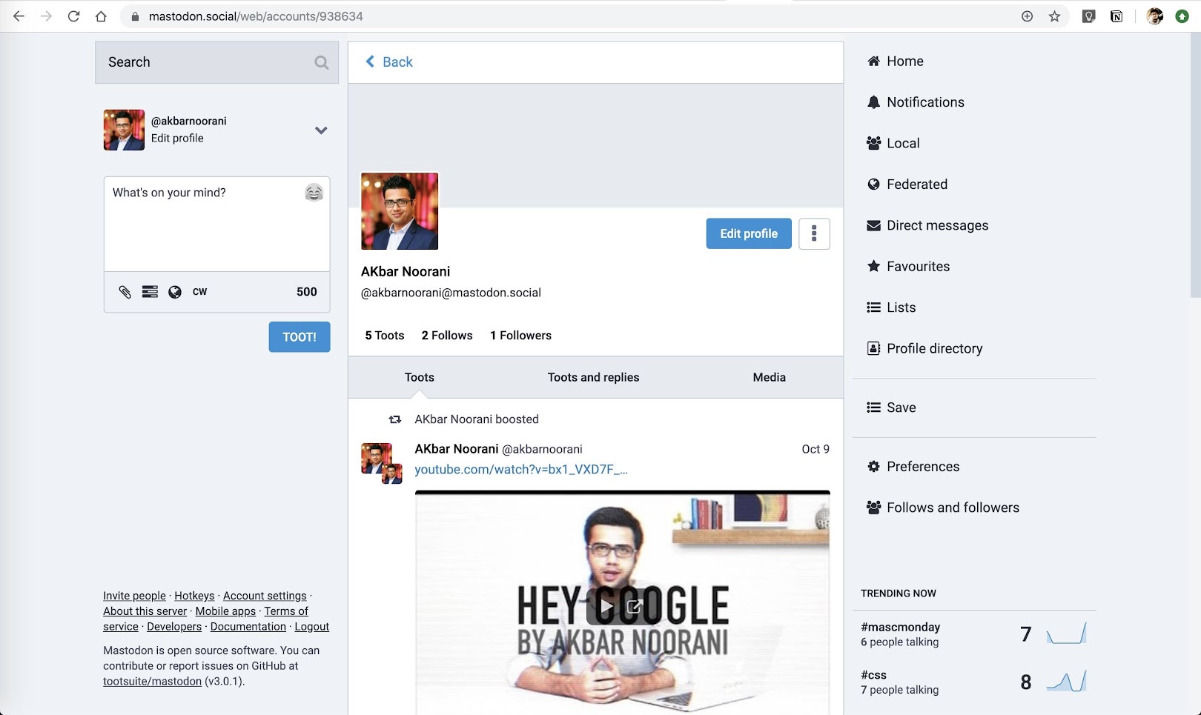Open Direct messages
Screen dimensions: 1201x715
(927, 225)
